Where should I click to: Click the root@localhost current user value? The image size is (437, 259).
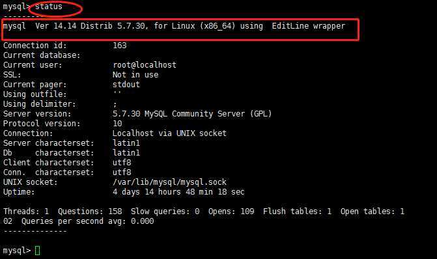pyautogui.click(x=145, y=65)
